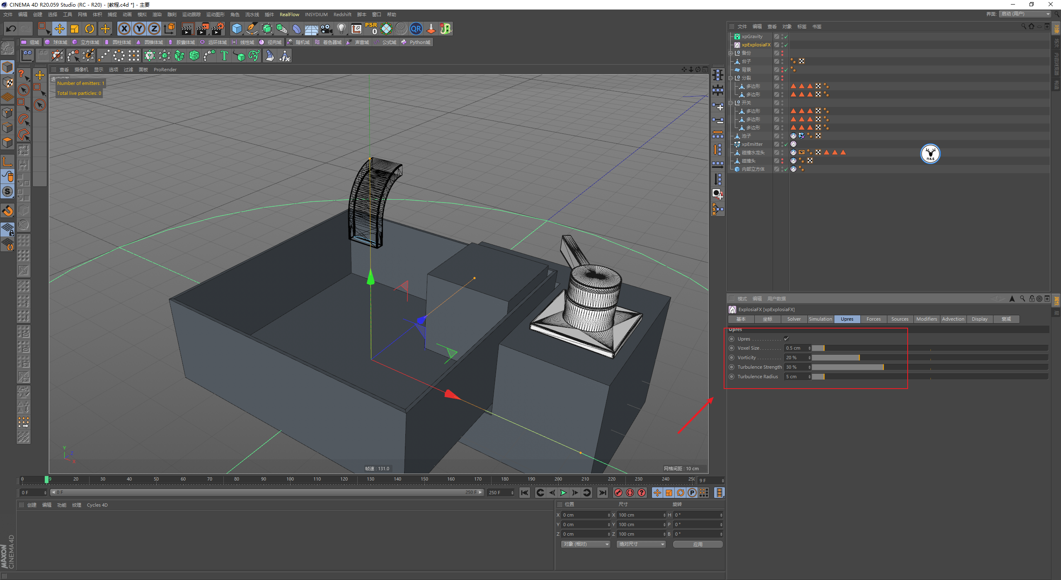1061x580 pixels.
Task: Click the MoText green T icon
Action: (224, 56)
